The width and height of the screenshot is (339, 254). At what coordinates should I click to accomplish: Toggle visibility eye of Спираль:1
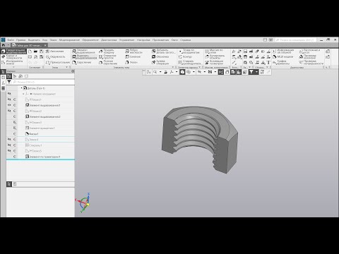(9, 145)
